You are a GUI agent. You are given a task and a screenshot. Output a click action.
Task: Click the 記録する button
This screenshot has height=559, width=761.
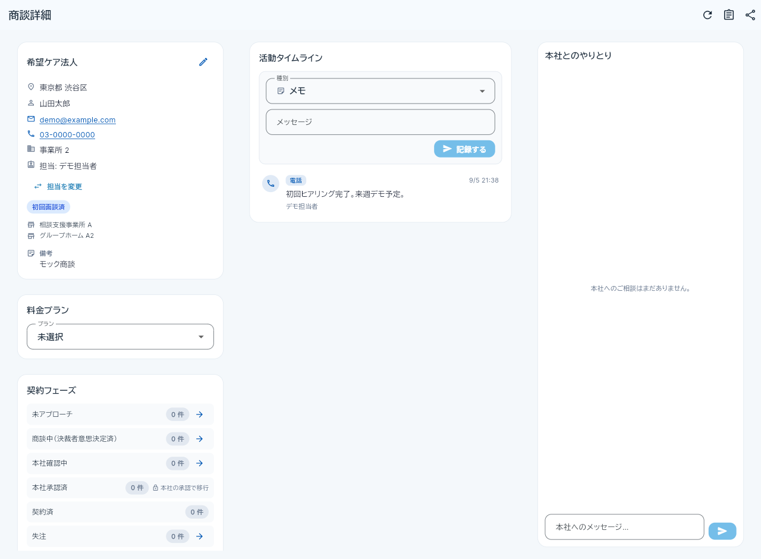(464, 149)
